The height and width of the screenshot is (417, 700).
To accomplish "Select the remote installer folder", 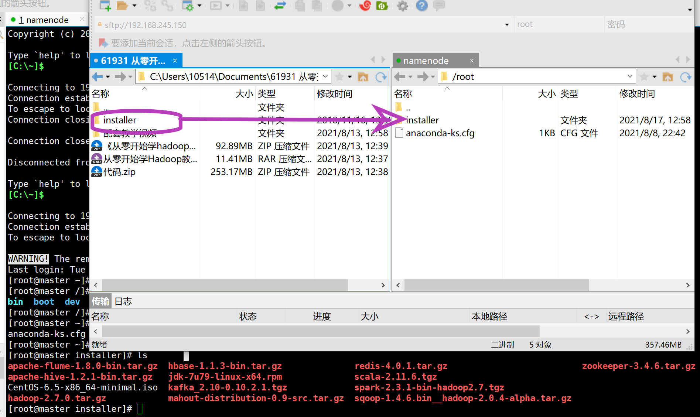I will point(422,120).
